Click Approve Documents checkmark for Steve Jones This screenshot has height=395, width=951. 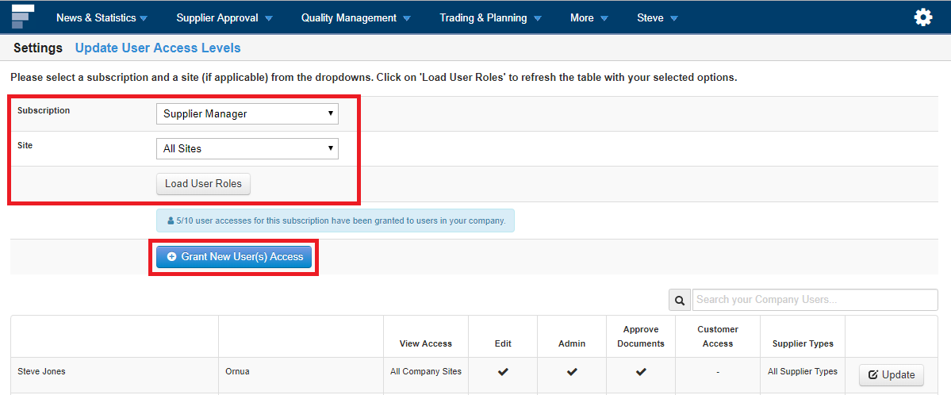[641, 371]
